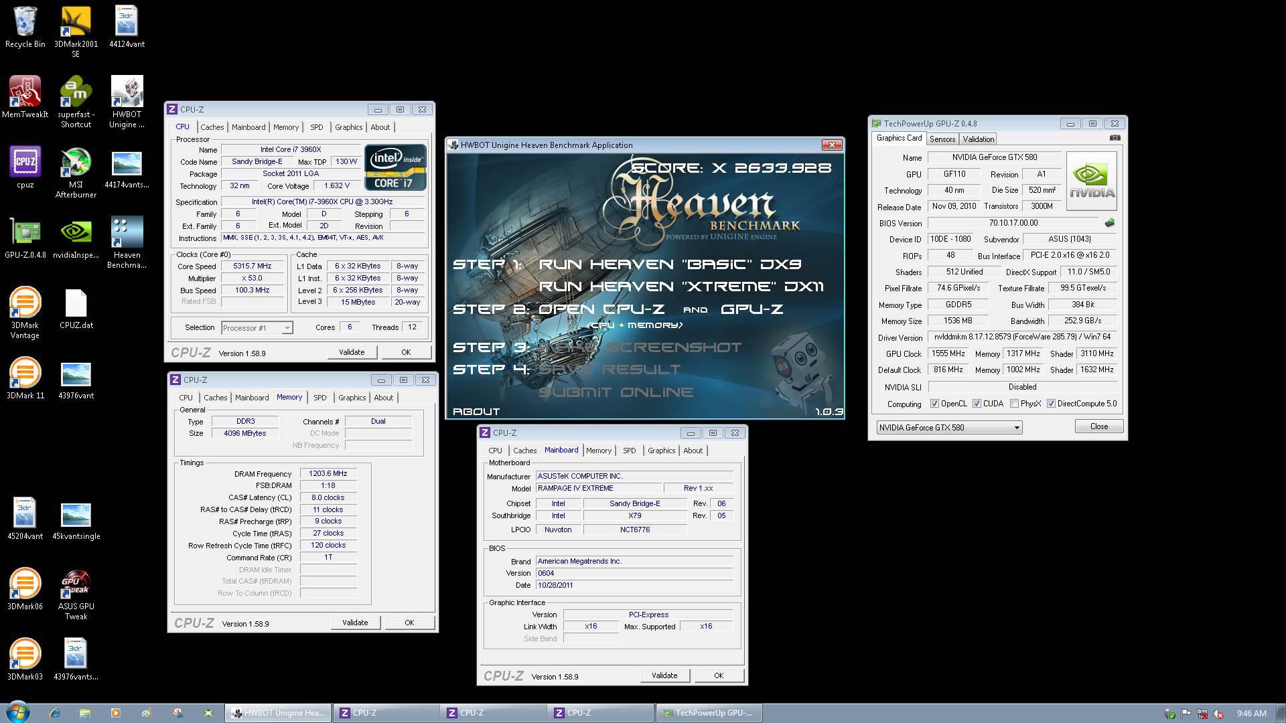
Task: Launch Heaven Benchmark desktop shortcut
Action: click(x=127, y=242)
